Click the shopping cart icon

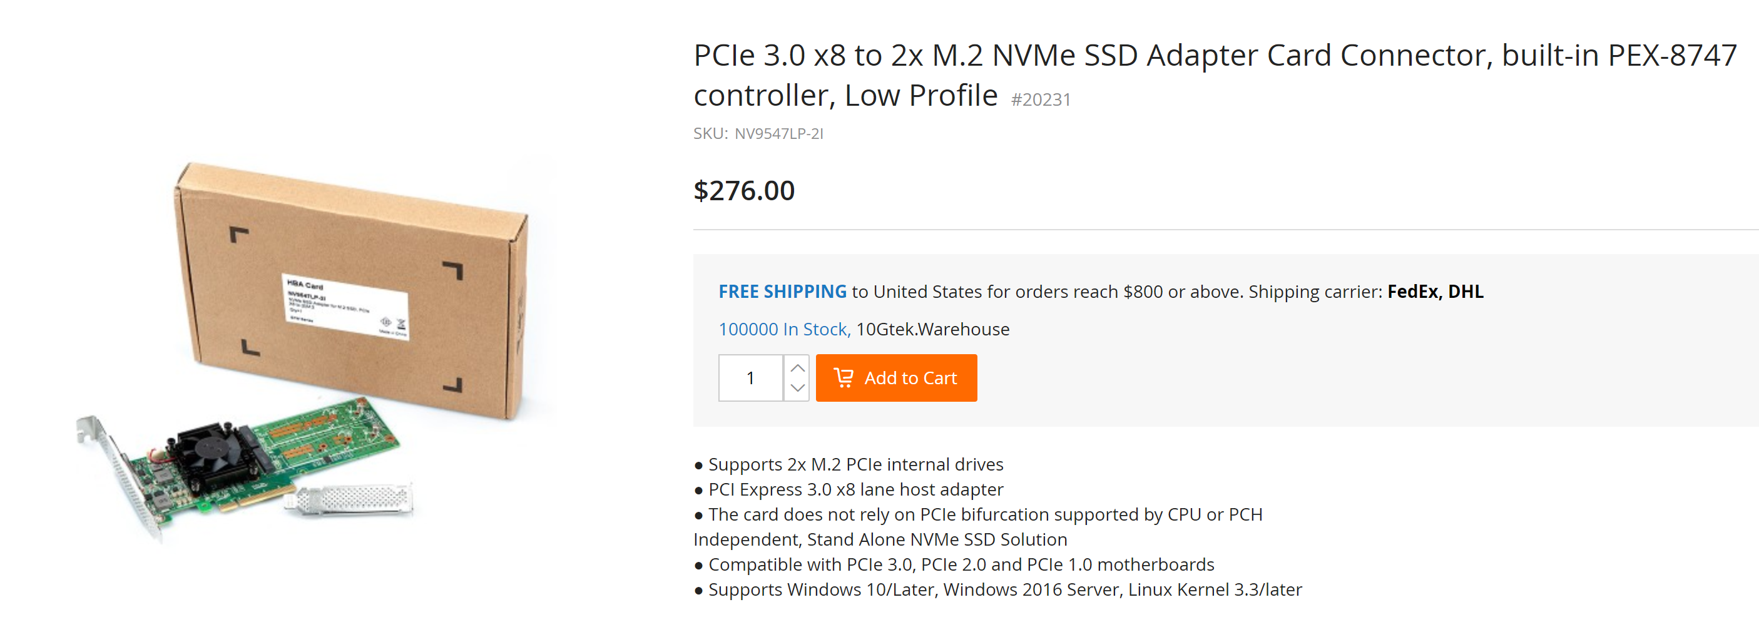(x=844, y=377)
